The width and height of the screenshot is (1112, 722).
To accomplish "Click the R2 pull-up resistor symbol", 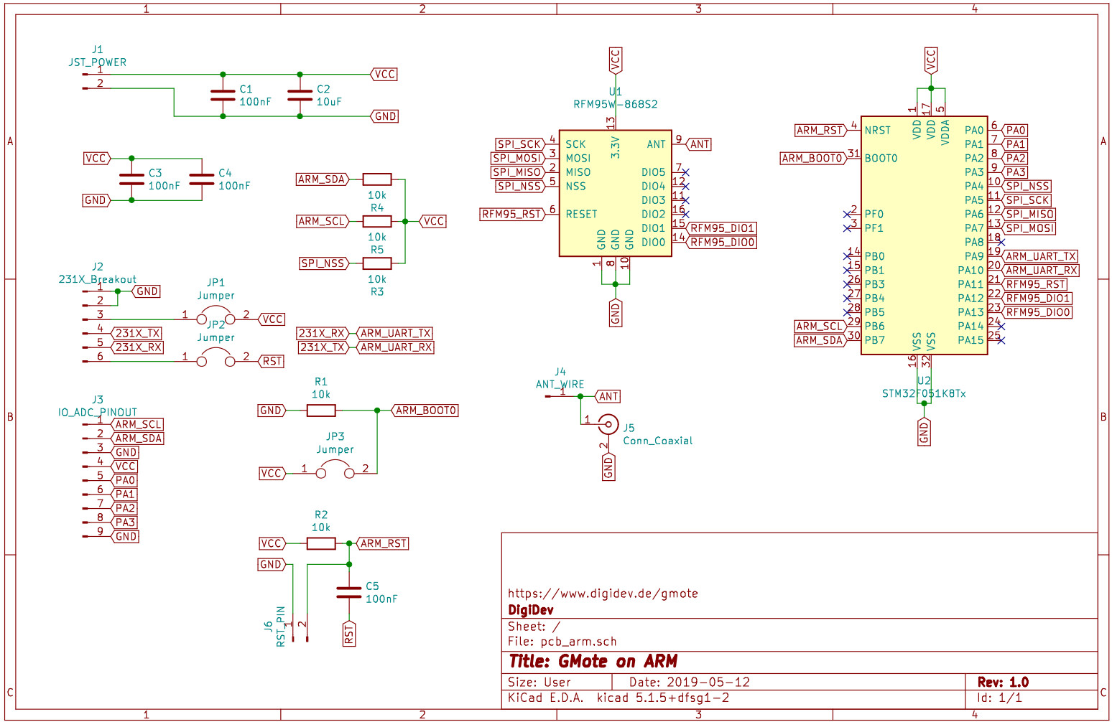I will [x=321, y=543].
